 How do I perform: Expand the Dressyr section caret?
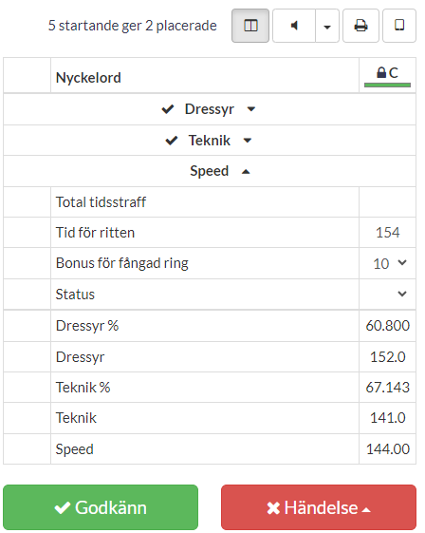pyautogui.click(x=251, y=109)
